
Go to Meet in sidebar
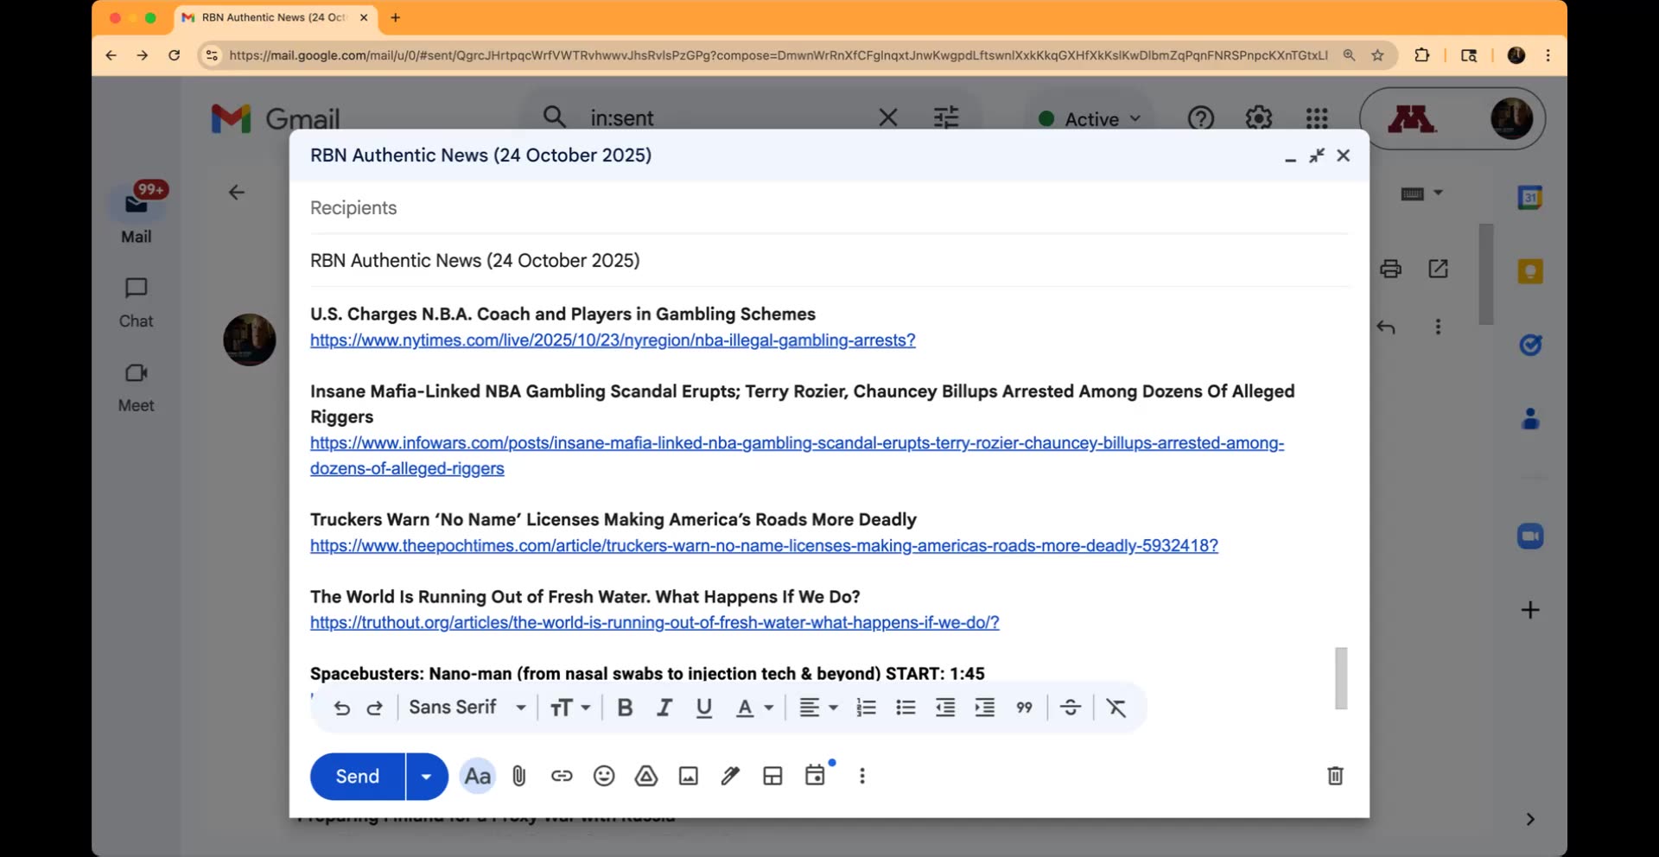tap(137, 387)
